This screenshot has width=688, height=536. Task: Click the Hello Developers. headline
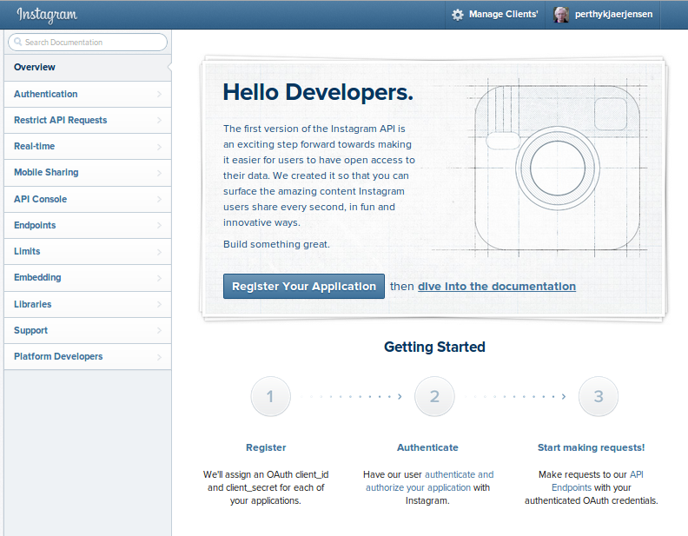pyautogui.click(x=318, y=93)
